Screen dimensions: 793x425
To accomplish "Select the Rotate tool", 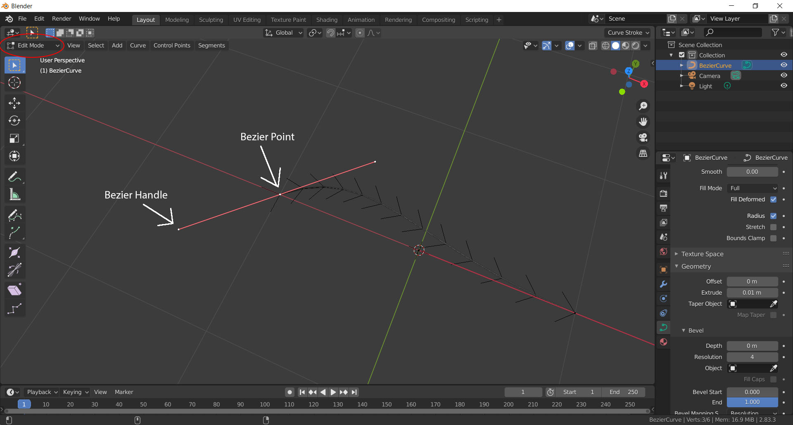I will pyautogui.click(x=14, y=120).
